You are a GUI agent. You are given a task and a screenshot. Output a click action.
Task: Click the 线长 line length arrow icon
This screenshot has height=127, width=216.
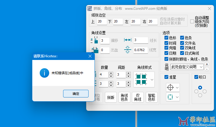tap(127, 40)
